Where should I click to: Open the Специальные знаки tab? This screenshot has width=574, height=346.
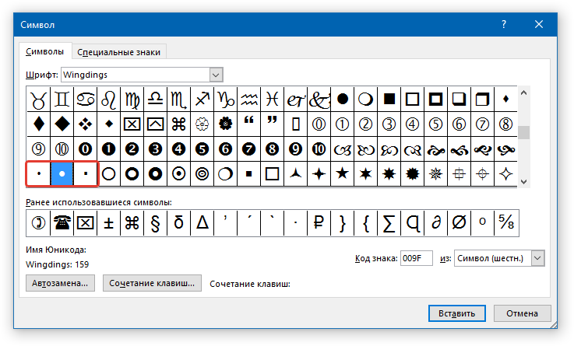[118, 52]
